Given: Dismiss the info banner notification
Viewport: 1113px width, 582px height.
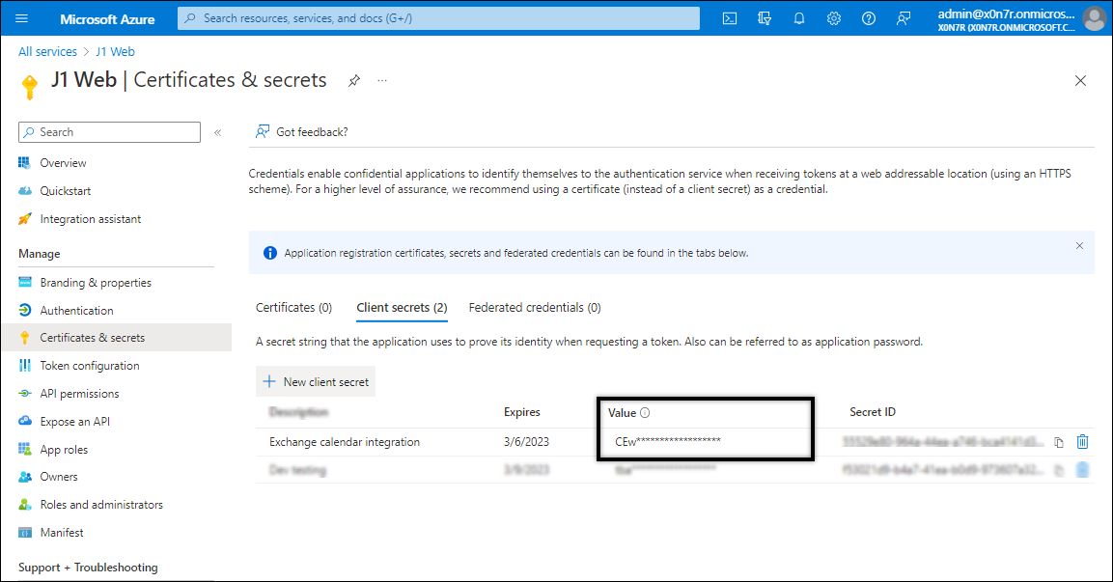Looking at the screenshot, I should coord(1079,246).
